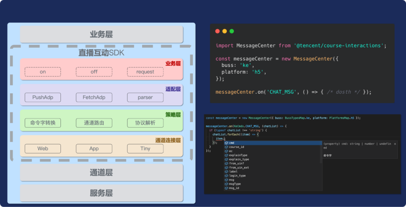
Task: Click the Tiny channel connection box
Action: [145, 148]
